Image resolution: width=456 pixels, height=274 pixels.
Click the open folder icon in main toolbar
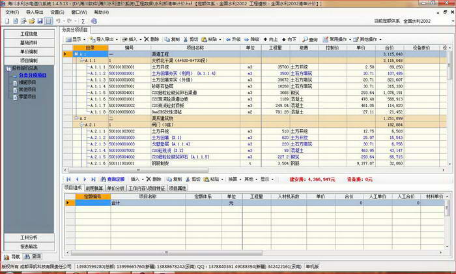[x=32, y=21]
